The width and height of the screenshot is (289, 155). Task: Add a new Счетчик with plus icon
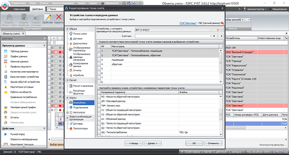tap(222, 36)
